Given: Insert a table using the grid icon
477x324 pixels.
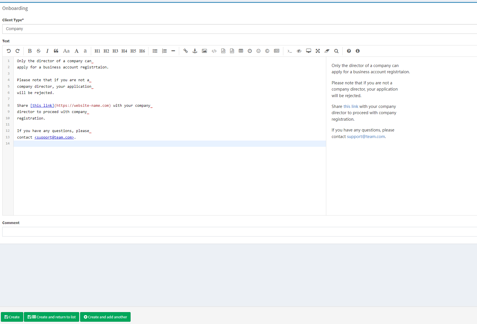Looking at the screenshot, I should click(241, 51).
